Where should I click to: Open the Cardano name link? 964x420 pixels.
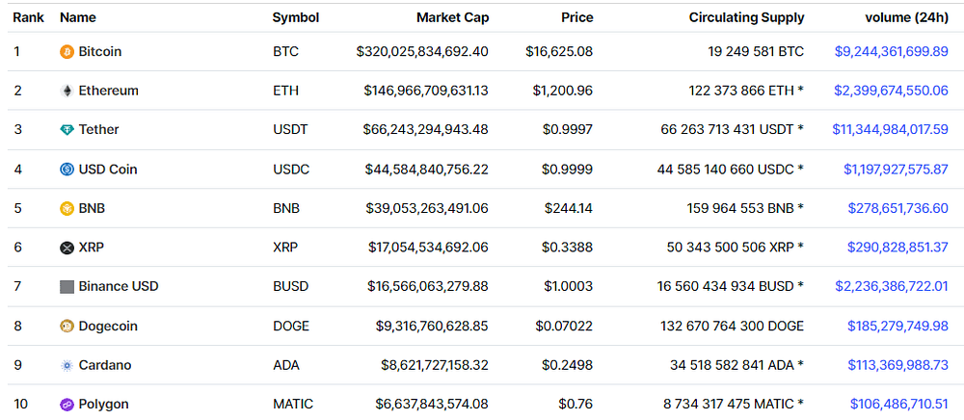(104, 365)
